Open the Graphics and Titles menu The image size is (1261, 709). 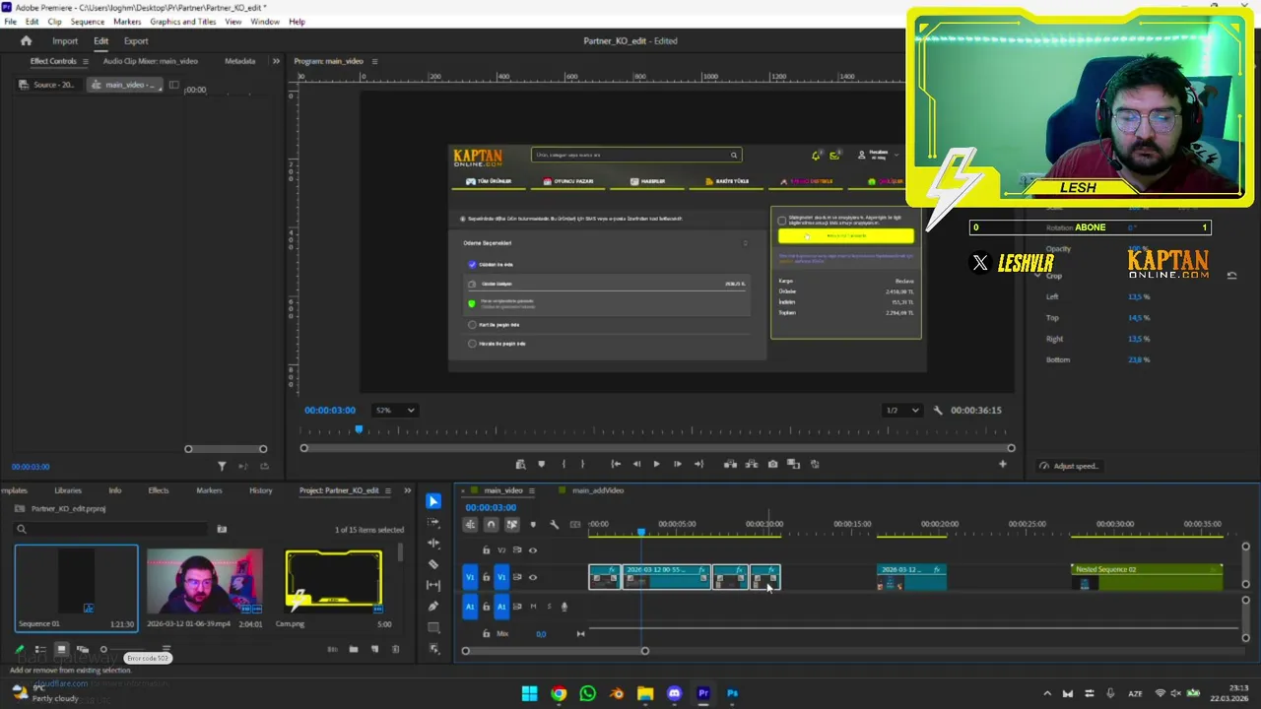tap(183, 22)
